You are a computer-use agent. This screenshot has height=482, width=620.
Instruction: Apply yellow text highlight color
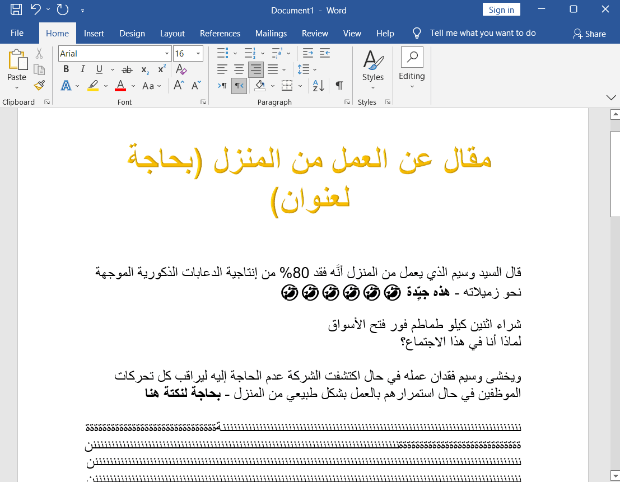[93, 85]
